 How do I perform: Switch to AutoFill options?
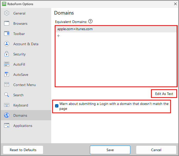(x=26, y=64)
